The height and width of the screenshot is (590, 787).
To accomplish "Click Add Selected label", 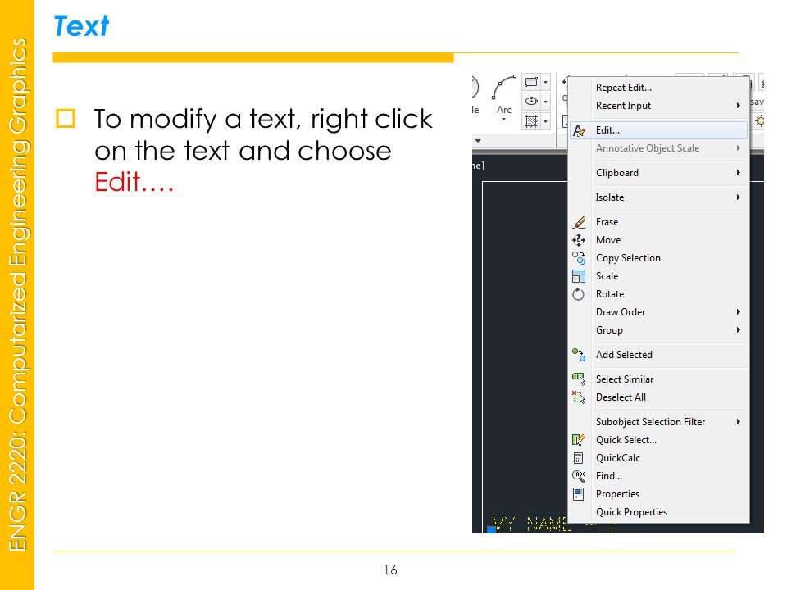I will click(x=624, y=355).
